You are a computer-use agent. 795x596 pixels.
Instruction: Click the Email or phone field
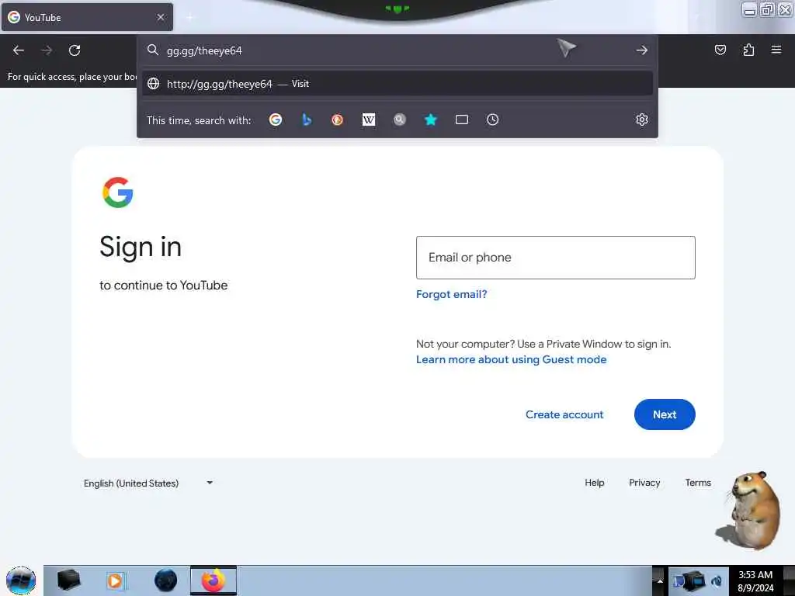[556, 258]
